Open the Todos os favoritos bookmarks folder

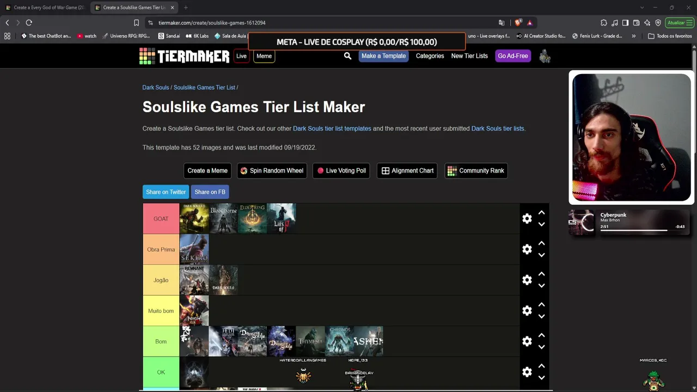click(670, 36)
